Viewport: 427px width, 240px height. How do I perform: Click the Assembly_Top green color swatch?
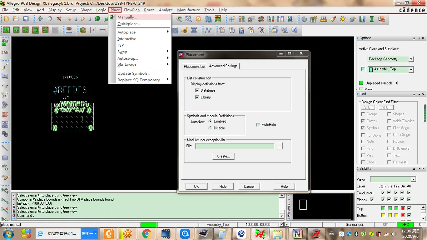pyautogui.click(x=371, y=69)
